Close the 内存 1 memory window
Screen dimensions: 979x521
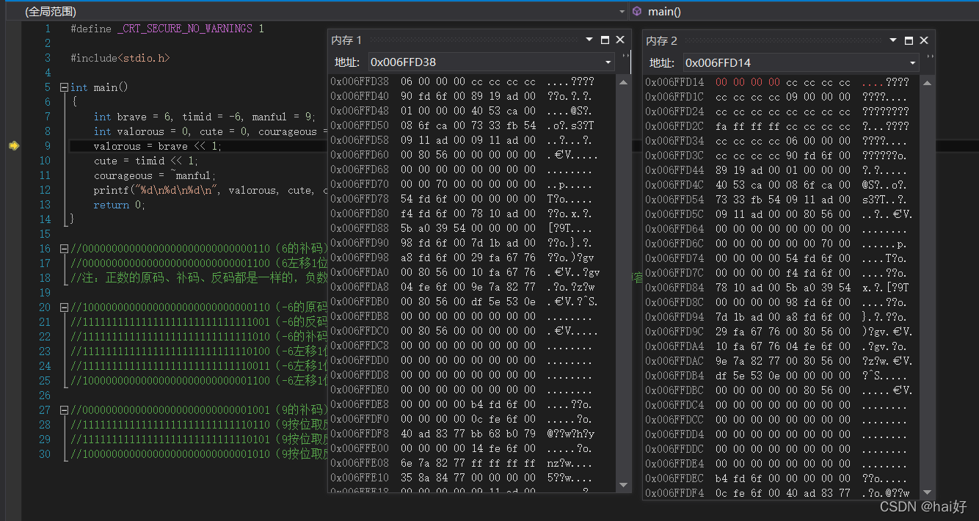620,40
